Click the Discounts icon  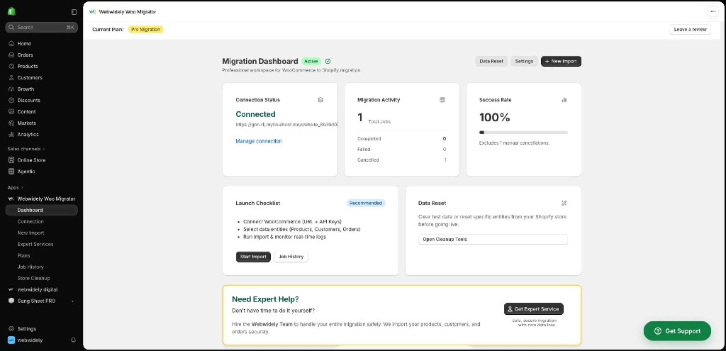tap(11, 100)
